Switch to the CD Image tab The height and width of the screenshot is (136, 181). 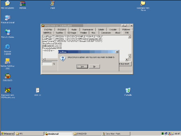[72, 33]
